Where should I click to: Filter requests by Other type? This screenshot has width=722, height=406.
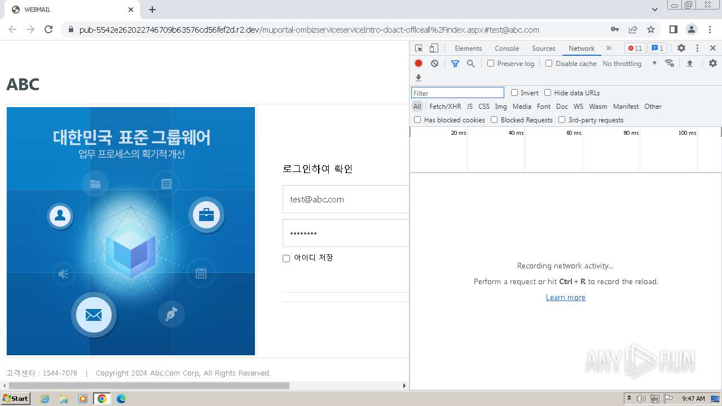tap(653, 106)
